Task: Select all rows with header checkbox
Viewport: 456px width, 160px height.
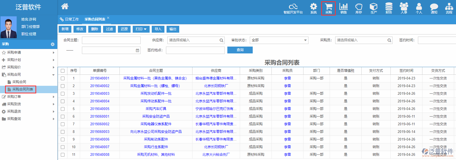Action: tap(63, 71)
